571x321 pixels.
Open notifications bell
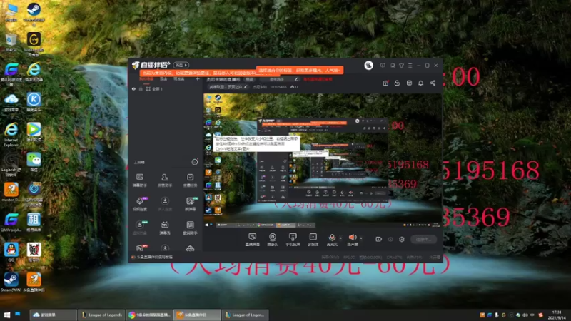tap(420, 83)
